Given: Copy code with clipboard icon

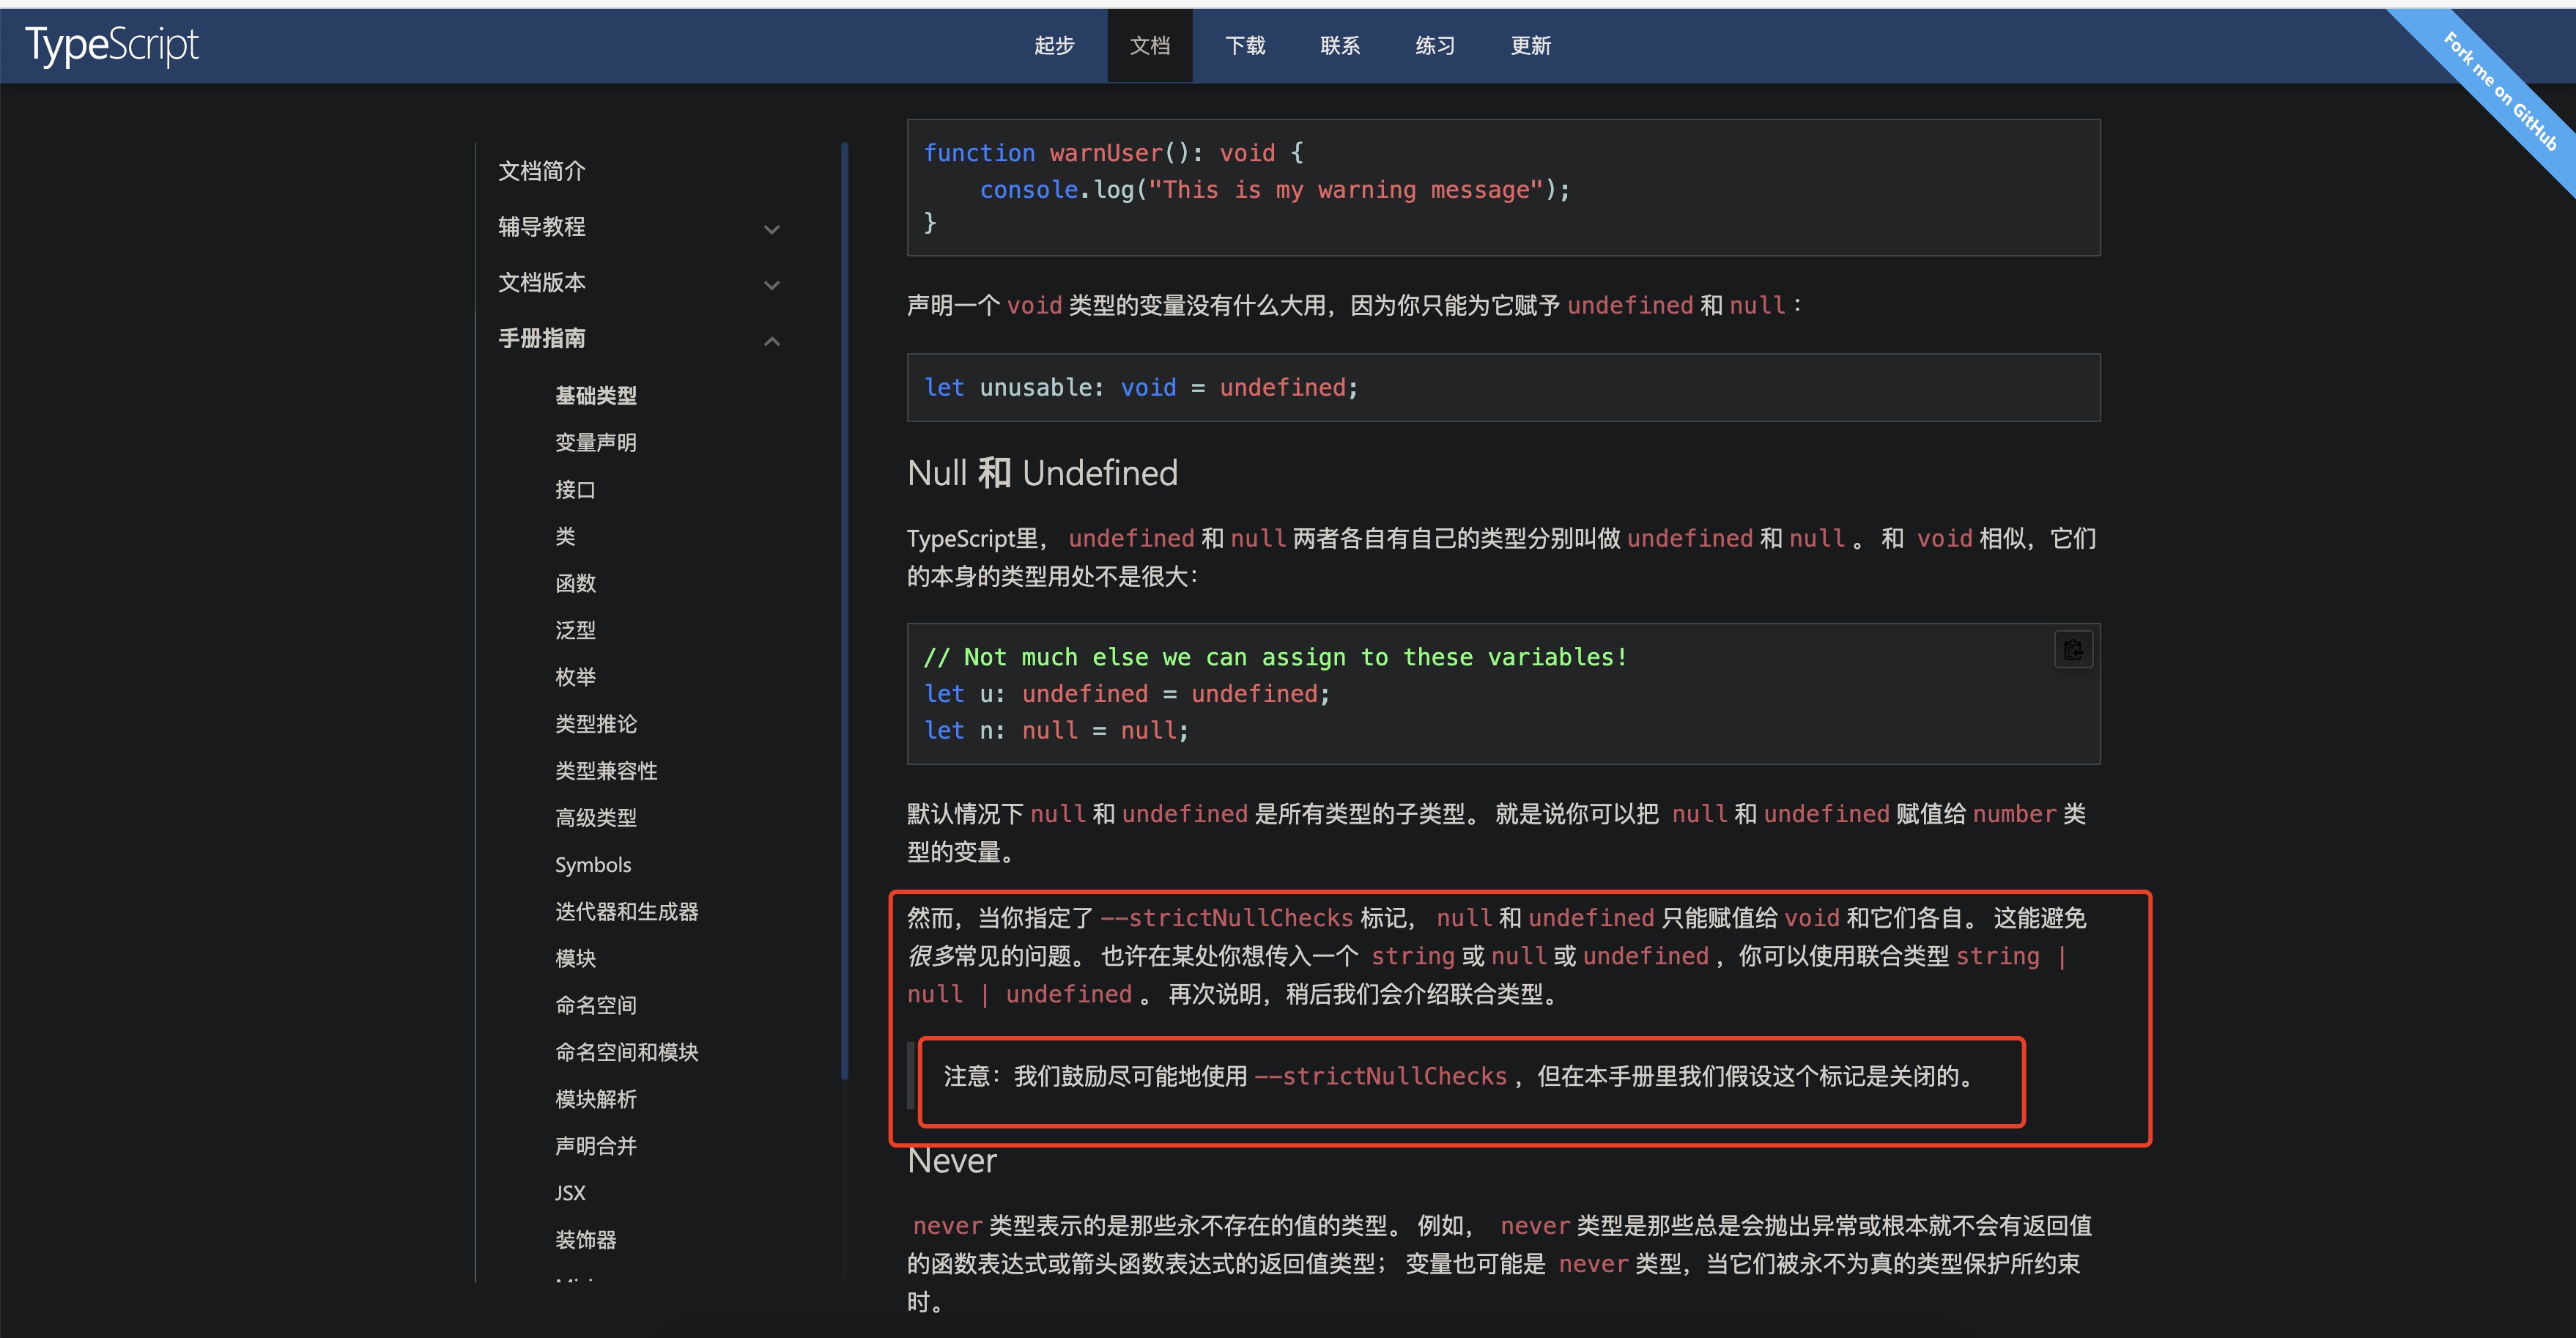Looking at the screenshot, I should (2073, 650).
